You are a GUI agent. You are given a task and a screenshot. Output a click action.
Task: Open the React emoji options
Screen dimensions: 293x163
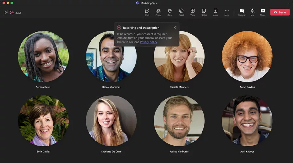181,12
